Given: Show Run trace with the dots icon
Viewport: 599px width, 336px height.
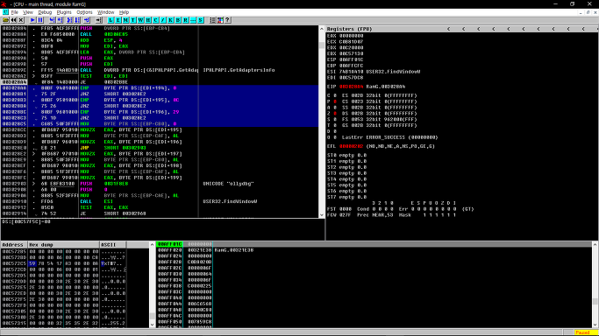Looking at the screenshot, I should pos(193,20).
